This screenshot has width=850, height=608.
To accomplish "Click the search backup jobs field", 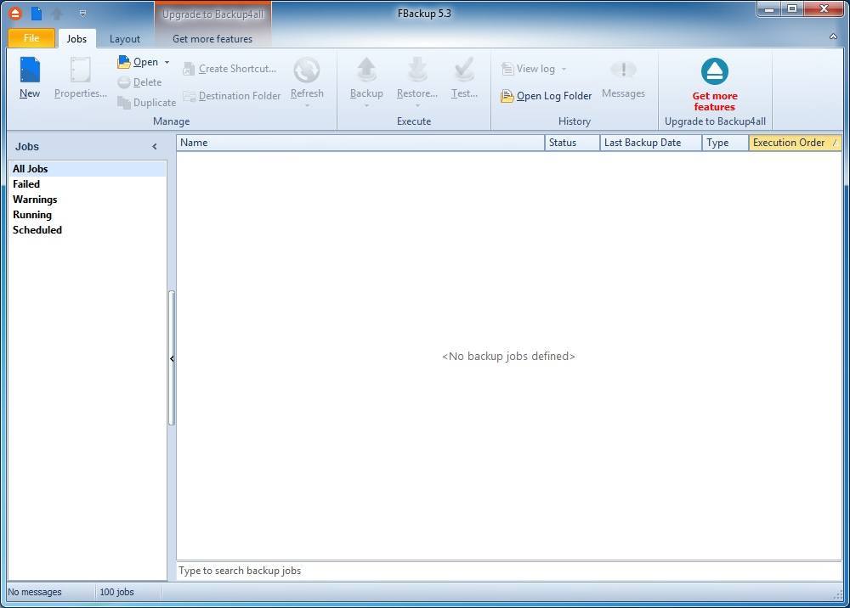I will (x=509, y=571).
